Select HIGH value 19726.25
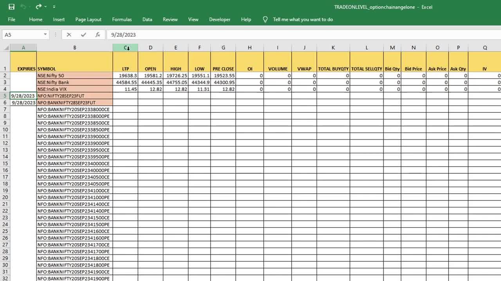Image resolution: width=501 pixels, height=281 pixels. [x=176, y=75]
